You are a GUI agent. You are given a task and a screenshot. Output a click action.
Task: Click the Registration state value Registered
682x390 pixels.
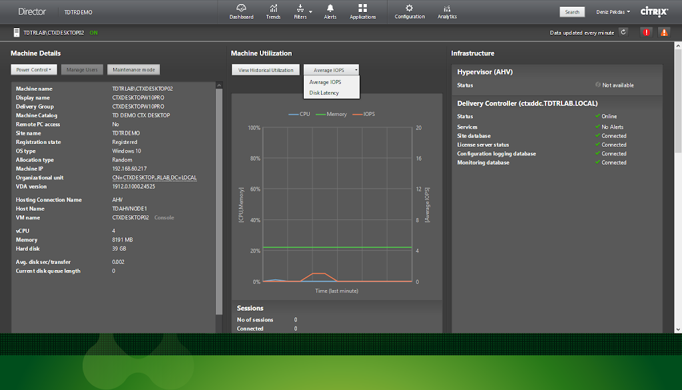tap(125, 142)
